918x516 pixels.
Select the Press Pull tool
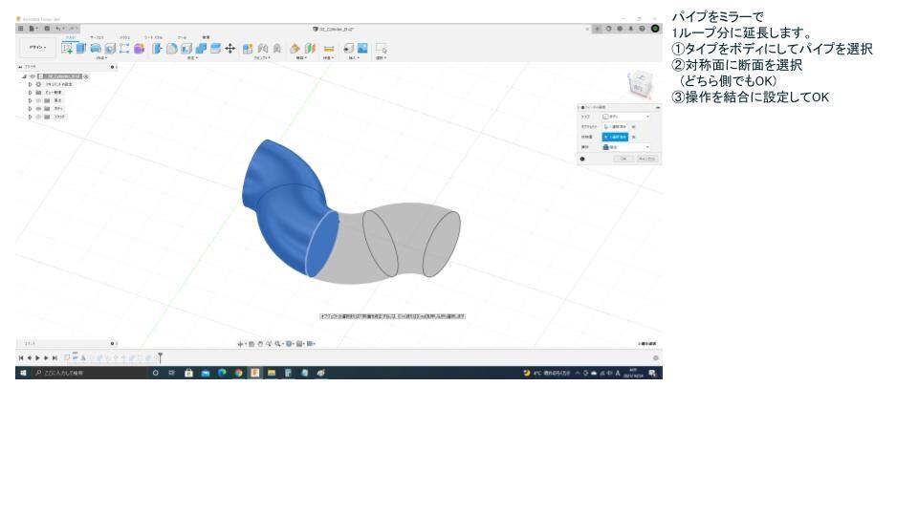[157, 48]
